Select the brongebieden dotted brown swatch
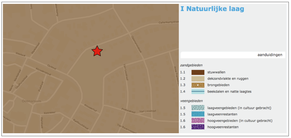This screenshot has height=138, width=291. pos(198,85)
